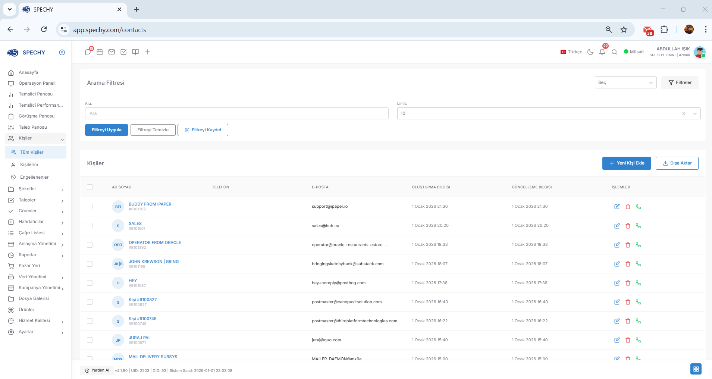Bookmark page with the star icon
The width and height of the screenshot is (712, 379).
tap(624, 29)
